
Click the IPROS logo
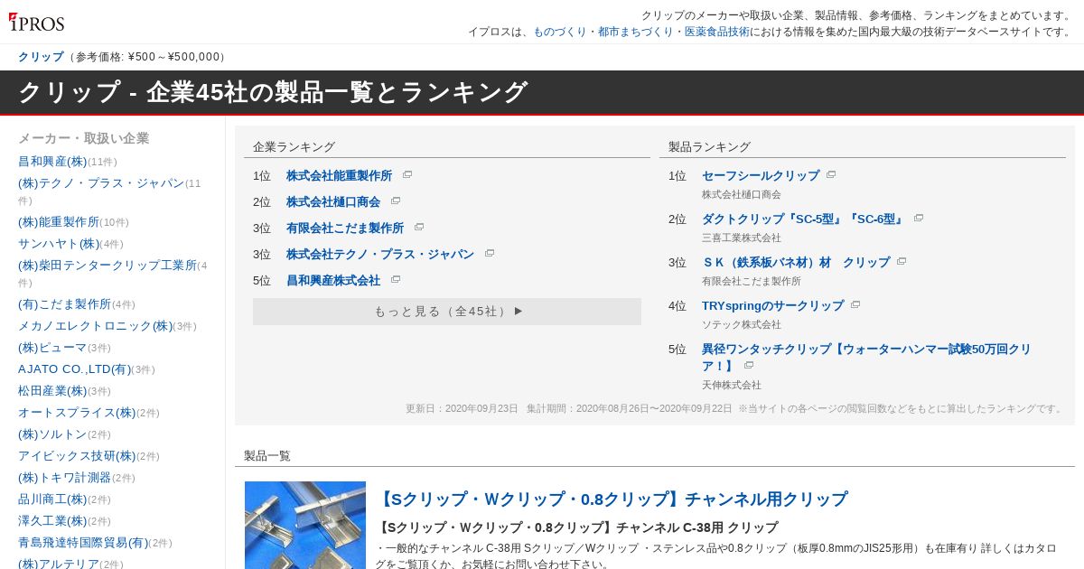[x=37, y=23]
